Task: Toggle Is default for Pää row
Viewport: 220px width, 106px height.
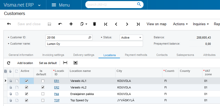Action: coord(43,94)
